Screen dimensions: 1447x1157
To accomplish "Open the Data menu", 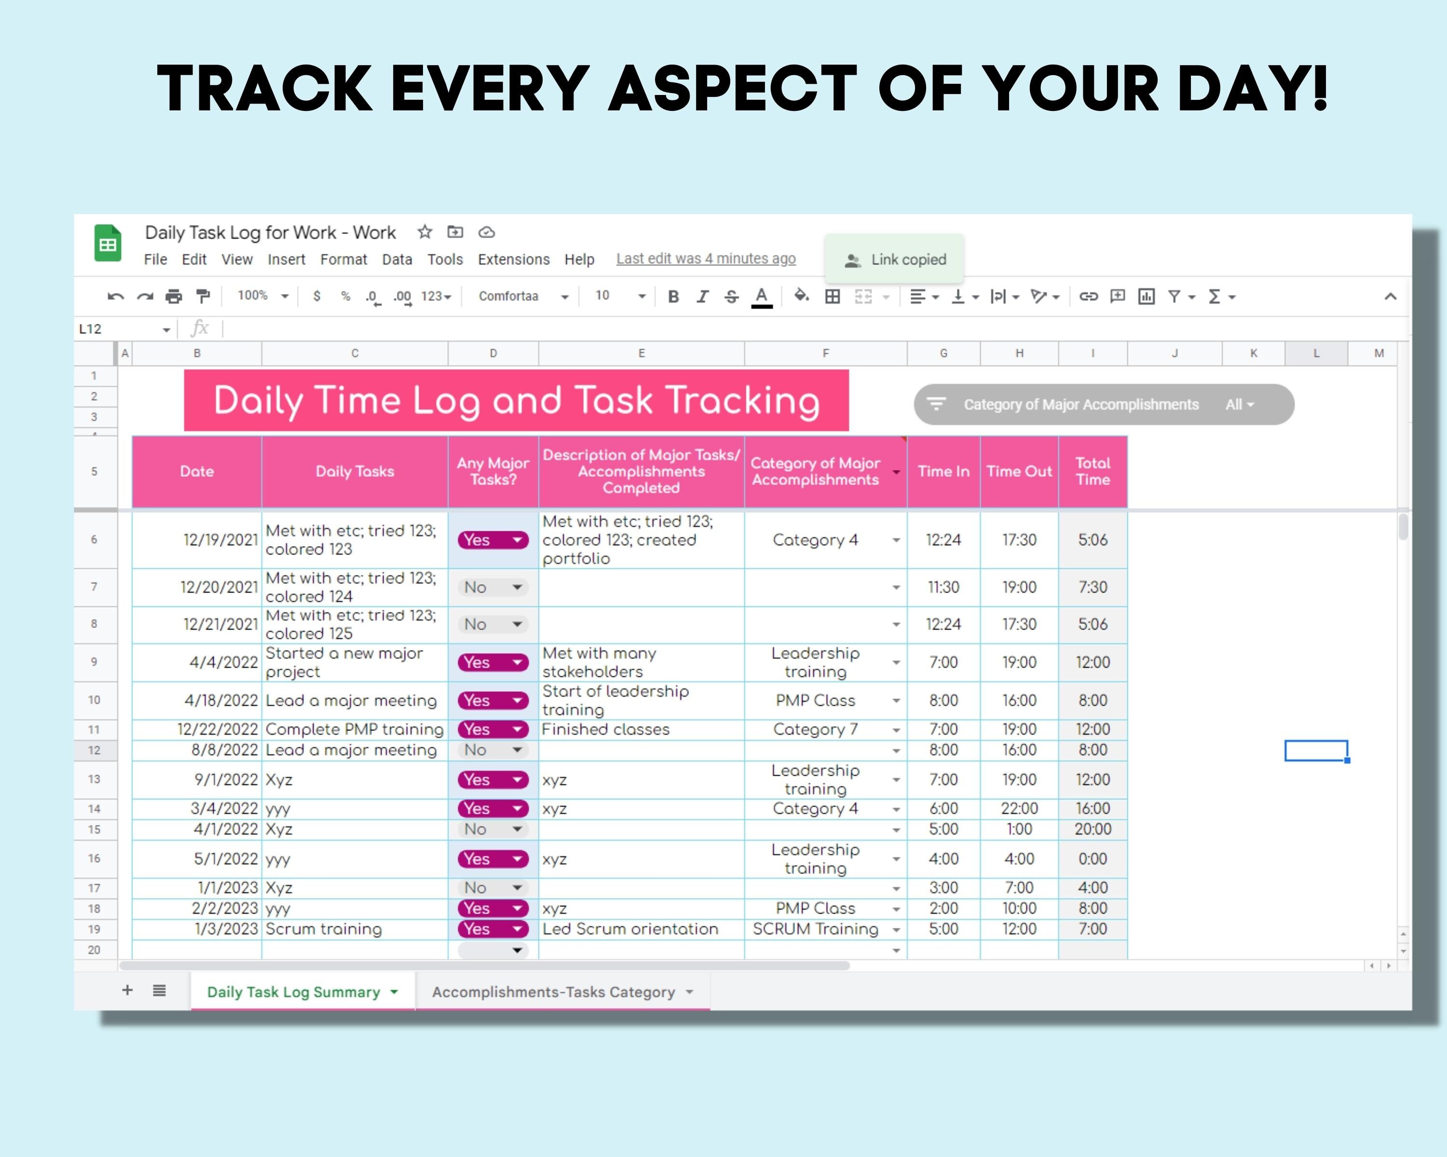I will point(396,259).
